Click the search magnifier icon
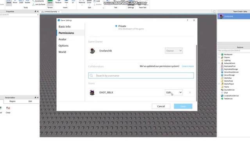 pos(91,76)
